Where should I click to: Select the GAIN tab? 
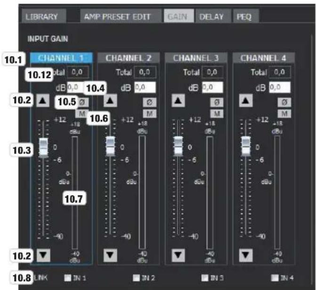(179, 16)
